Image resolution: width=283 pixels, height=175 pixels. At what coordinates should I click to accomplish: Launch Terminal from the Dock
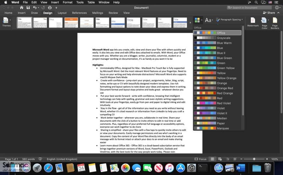click(203, 168)
